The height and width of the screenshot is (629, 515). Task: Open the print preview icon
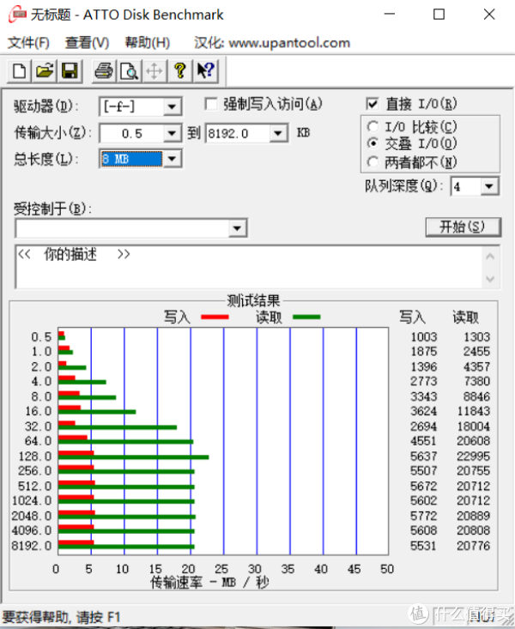coord(129,71)
